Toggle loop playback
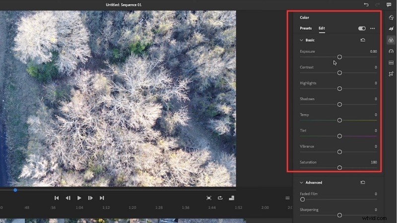 coord(220,198)
